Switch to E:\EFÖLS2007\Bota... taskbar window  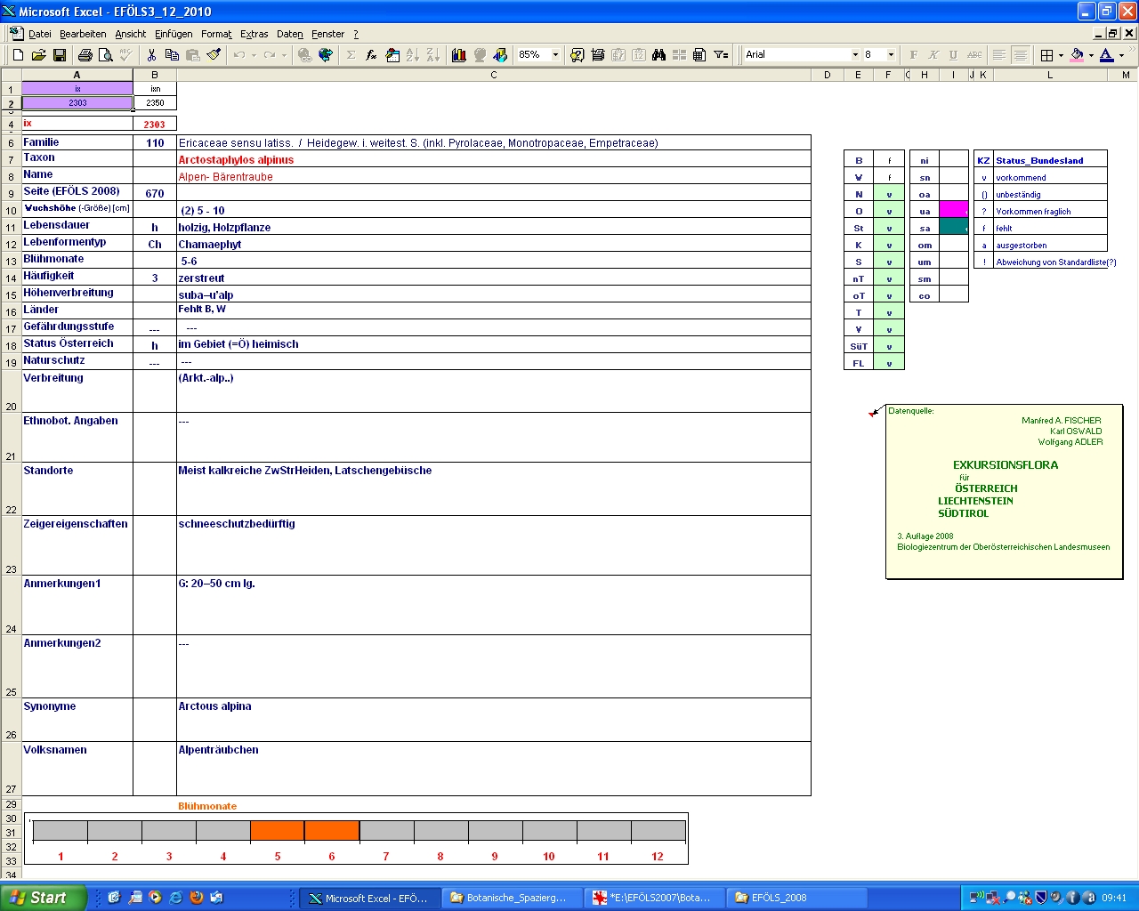tap(655, 898)
